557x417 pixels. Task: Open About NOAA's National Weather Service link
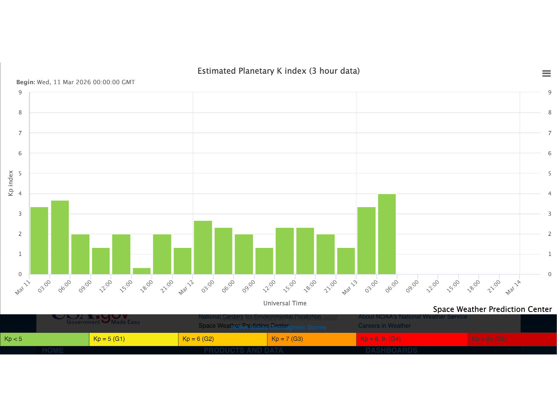412,317
